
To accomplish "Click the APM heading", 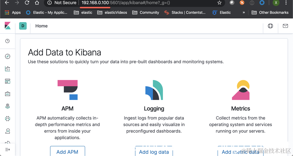I will pos(68,109).
